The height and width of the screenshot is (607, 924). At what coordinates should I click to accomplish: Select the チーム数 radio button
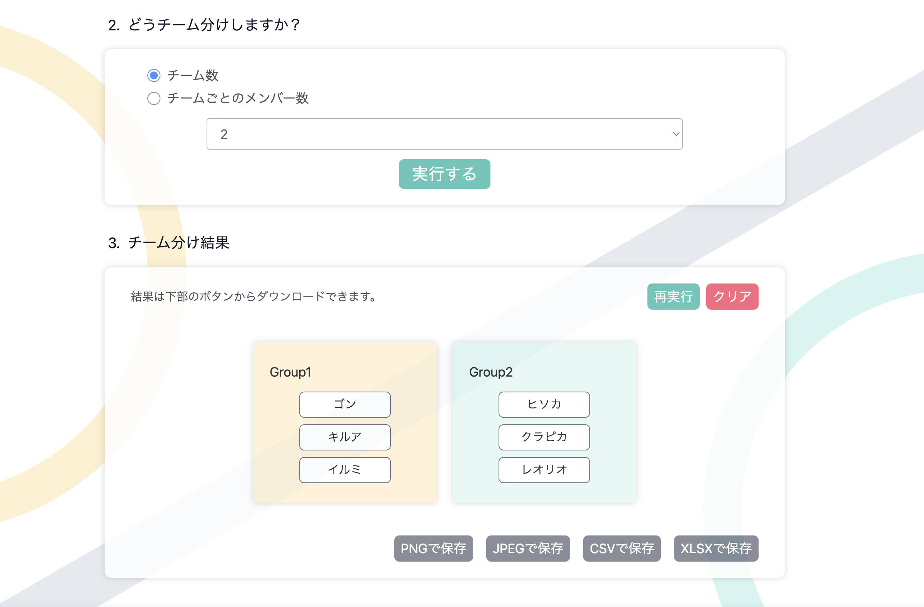click(x=154, y=76)
